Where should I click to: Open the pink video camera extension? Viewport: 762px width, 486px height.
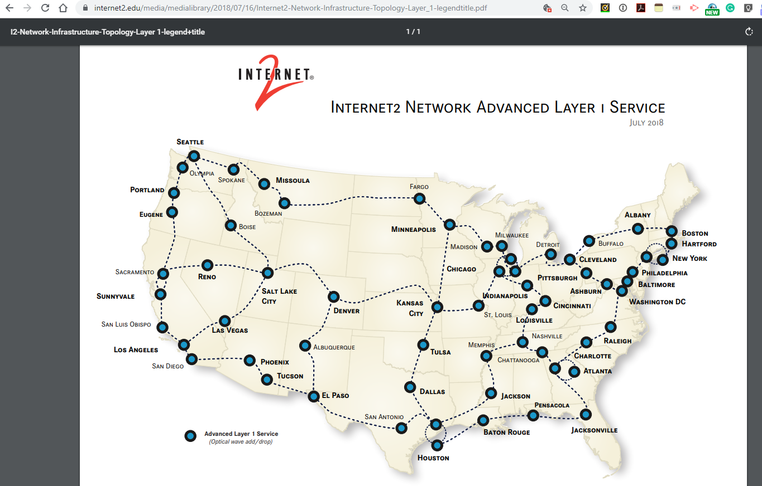pos(694,8)
